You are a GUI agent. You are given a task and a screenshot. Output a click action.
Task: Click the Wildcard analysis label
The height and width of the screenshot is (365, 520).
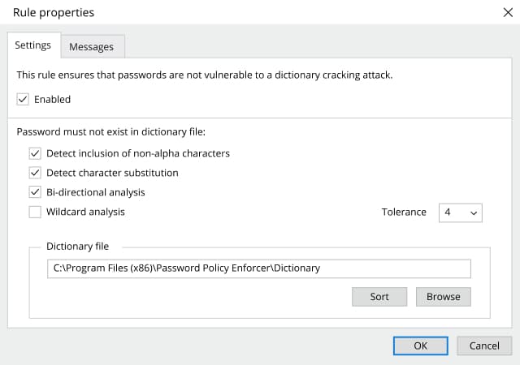85,212
